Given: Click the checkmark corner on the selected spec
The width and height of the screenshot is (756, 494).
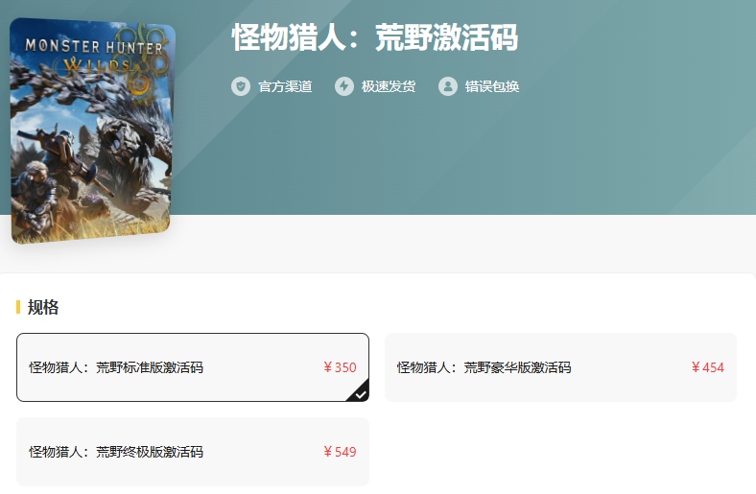Looking at the screenshot, I should [x=359, y=392].
